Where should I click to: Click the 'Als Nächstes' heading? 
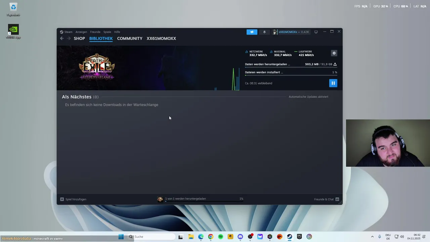77,97
